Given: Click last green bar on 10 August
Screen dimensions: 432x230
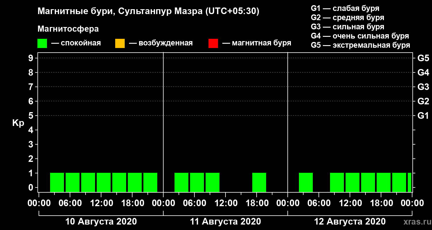Looking at the screenshot, I should tap(150, 182).
